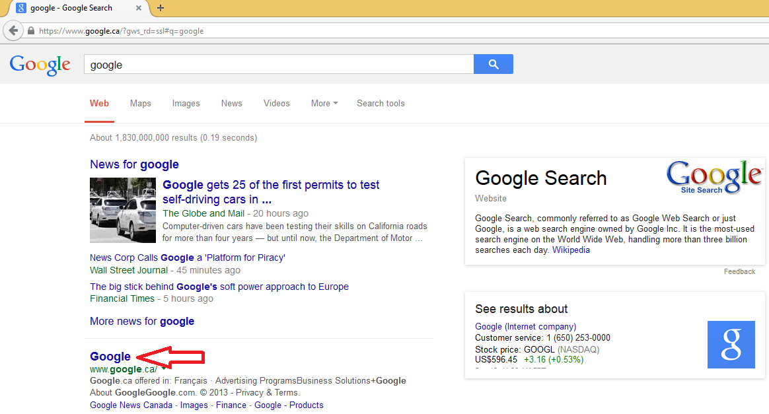Click the Google sitelink before Products
The height and width of the screenshot is (414, 769).
[x=268, y=405]
